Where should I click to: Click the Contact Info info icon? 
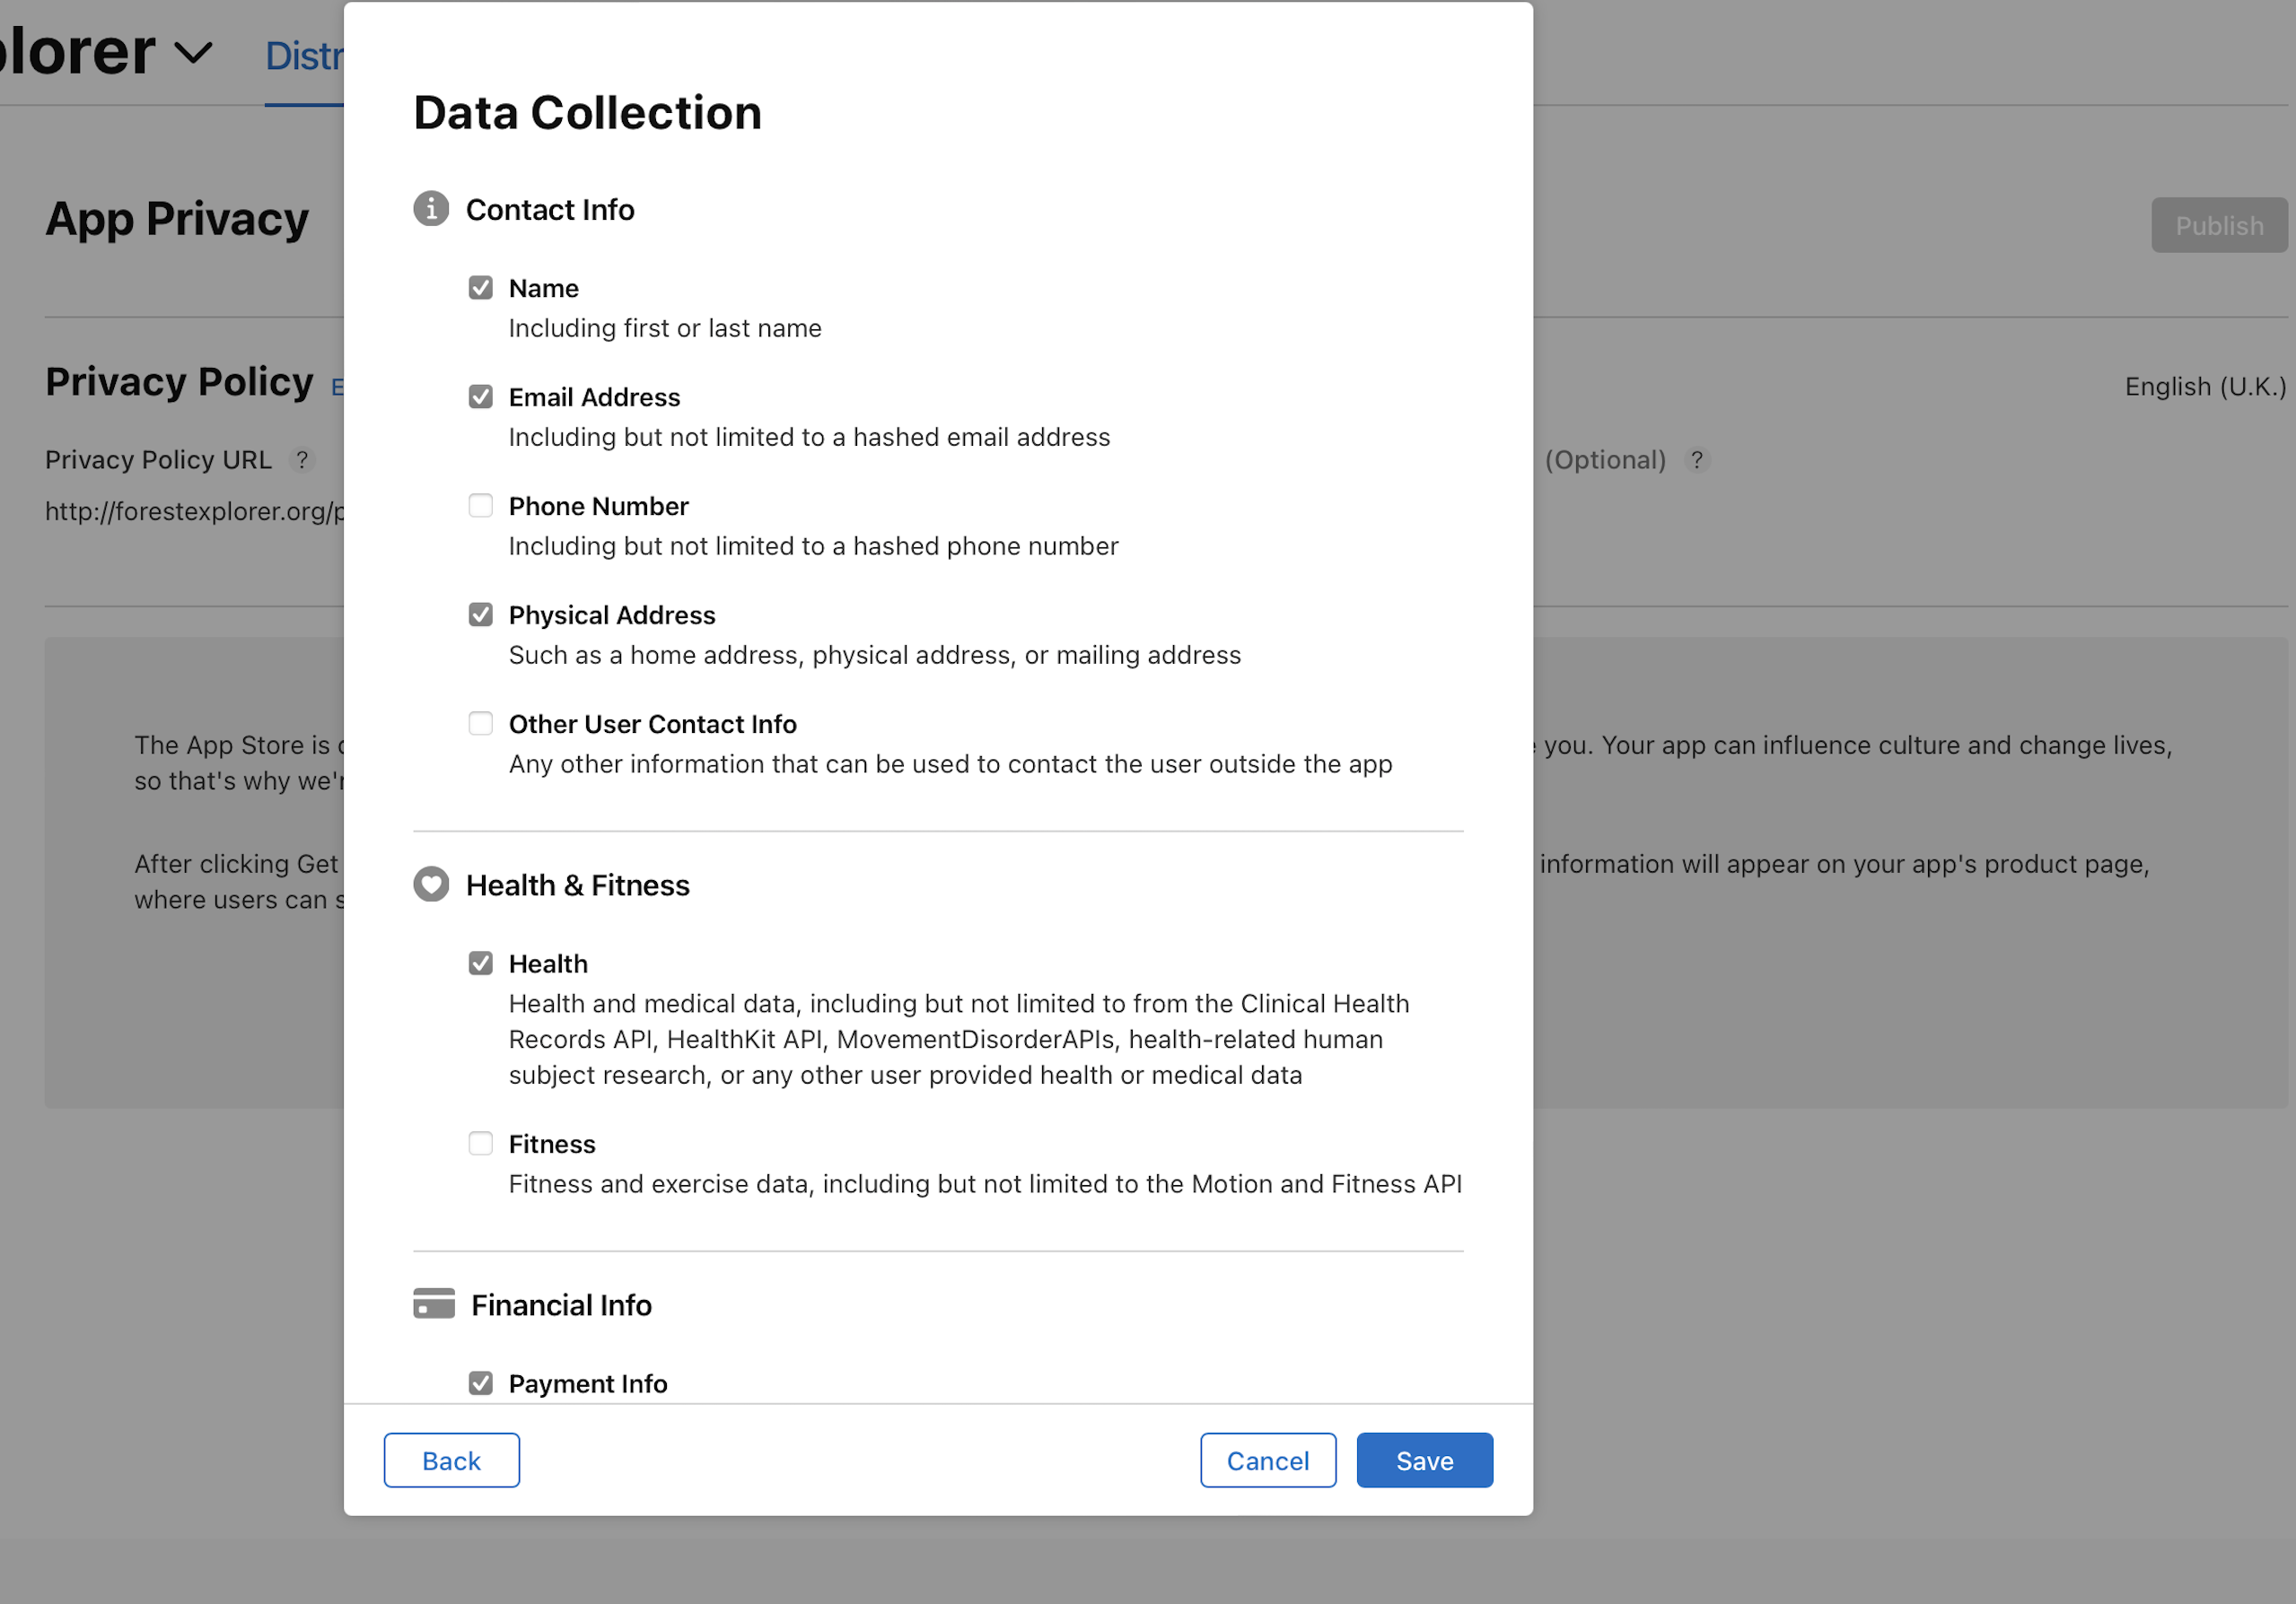pos(431,209)
